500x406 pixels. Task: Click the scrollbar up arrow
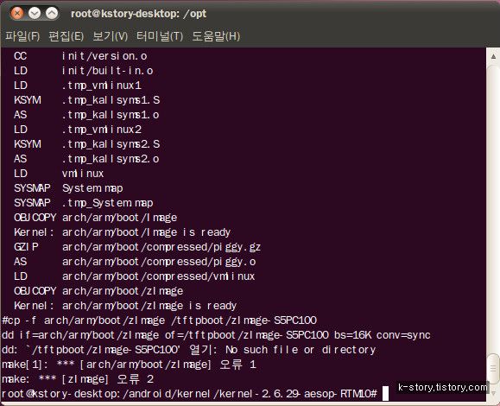[493, 57]
